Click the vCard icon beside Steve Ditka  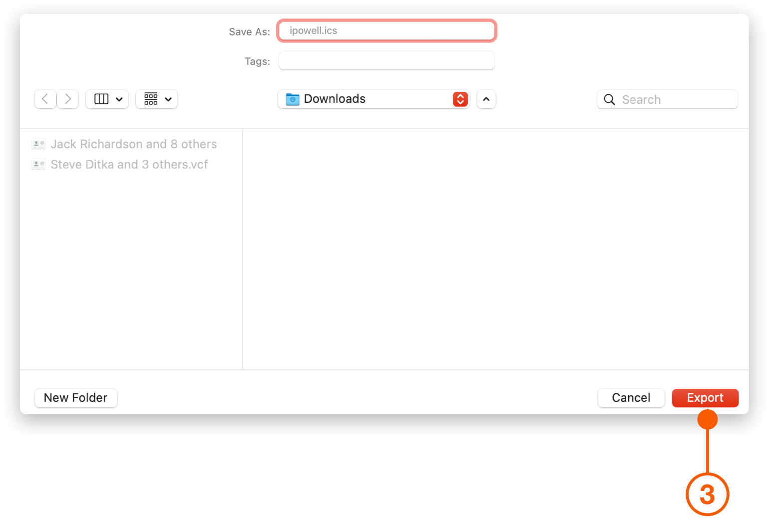38,165
